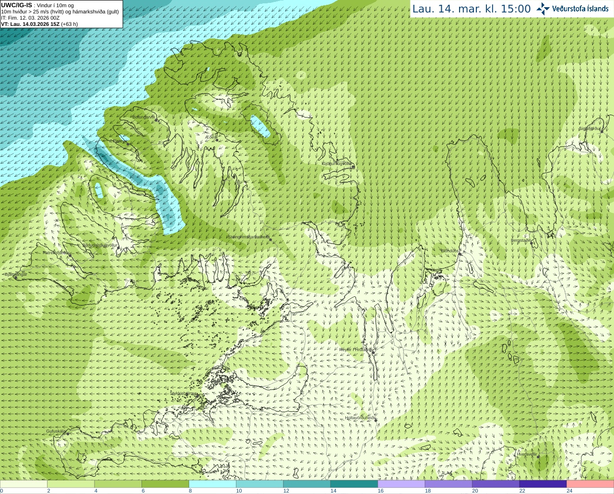Click the 20–22 m/s purple swatch
The height and width of the screenshot is (494, 614).
pyautogui.click(x=496, y=484)
